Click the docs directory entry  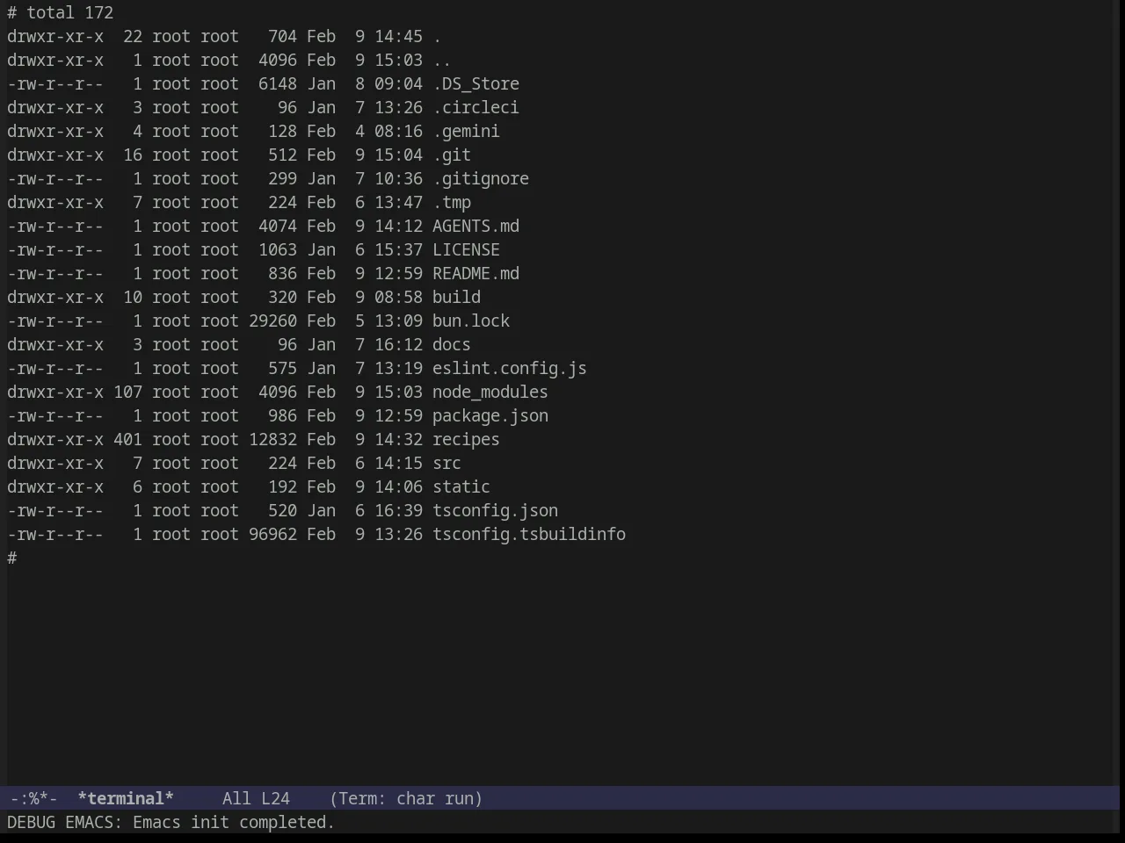[x=452, y=345]
